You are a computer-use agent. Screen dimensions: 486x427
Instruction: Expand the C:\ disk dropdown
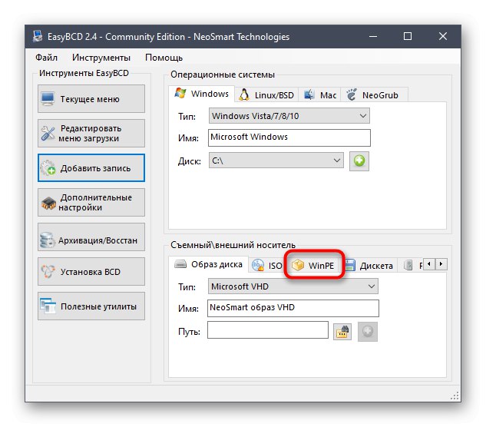pyautogui.click(x=276, y=161)
